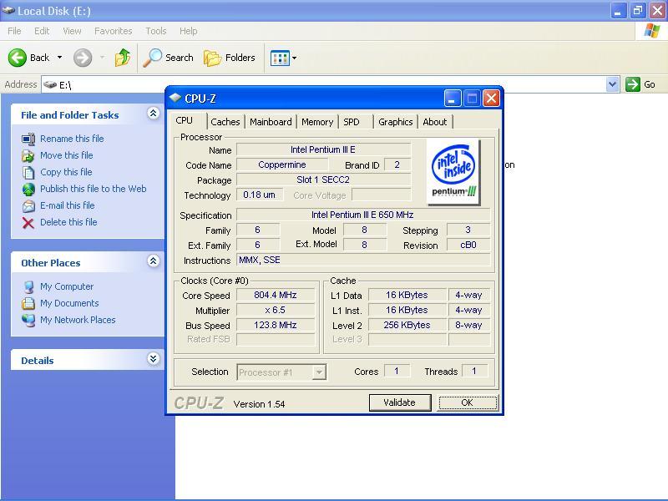Expand the Address bar dropdown arrow
The height and width of the screenshot is (501, 668).
pyautogui.click(x=612, y=84)
